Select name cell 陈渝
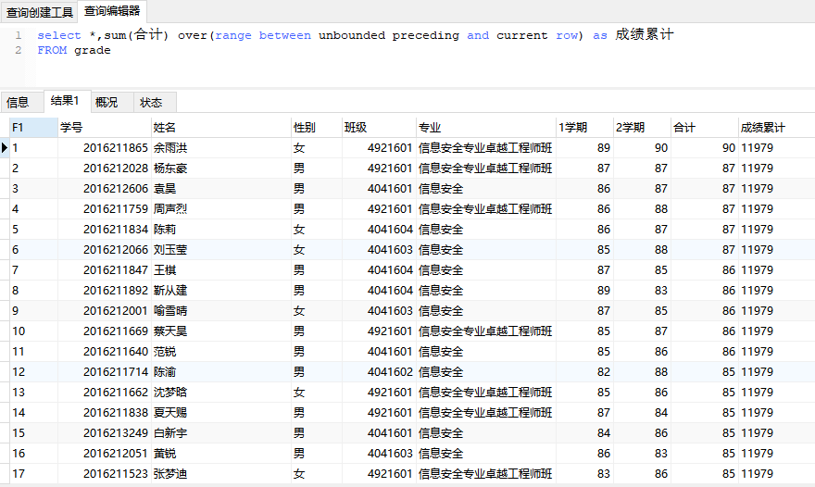The width and height of the screenshot is (815, 487). (221, 372)
